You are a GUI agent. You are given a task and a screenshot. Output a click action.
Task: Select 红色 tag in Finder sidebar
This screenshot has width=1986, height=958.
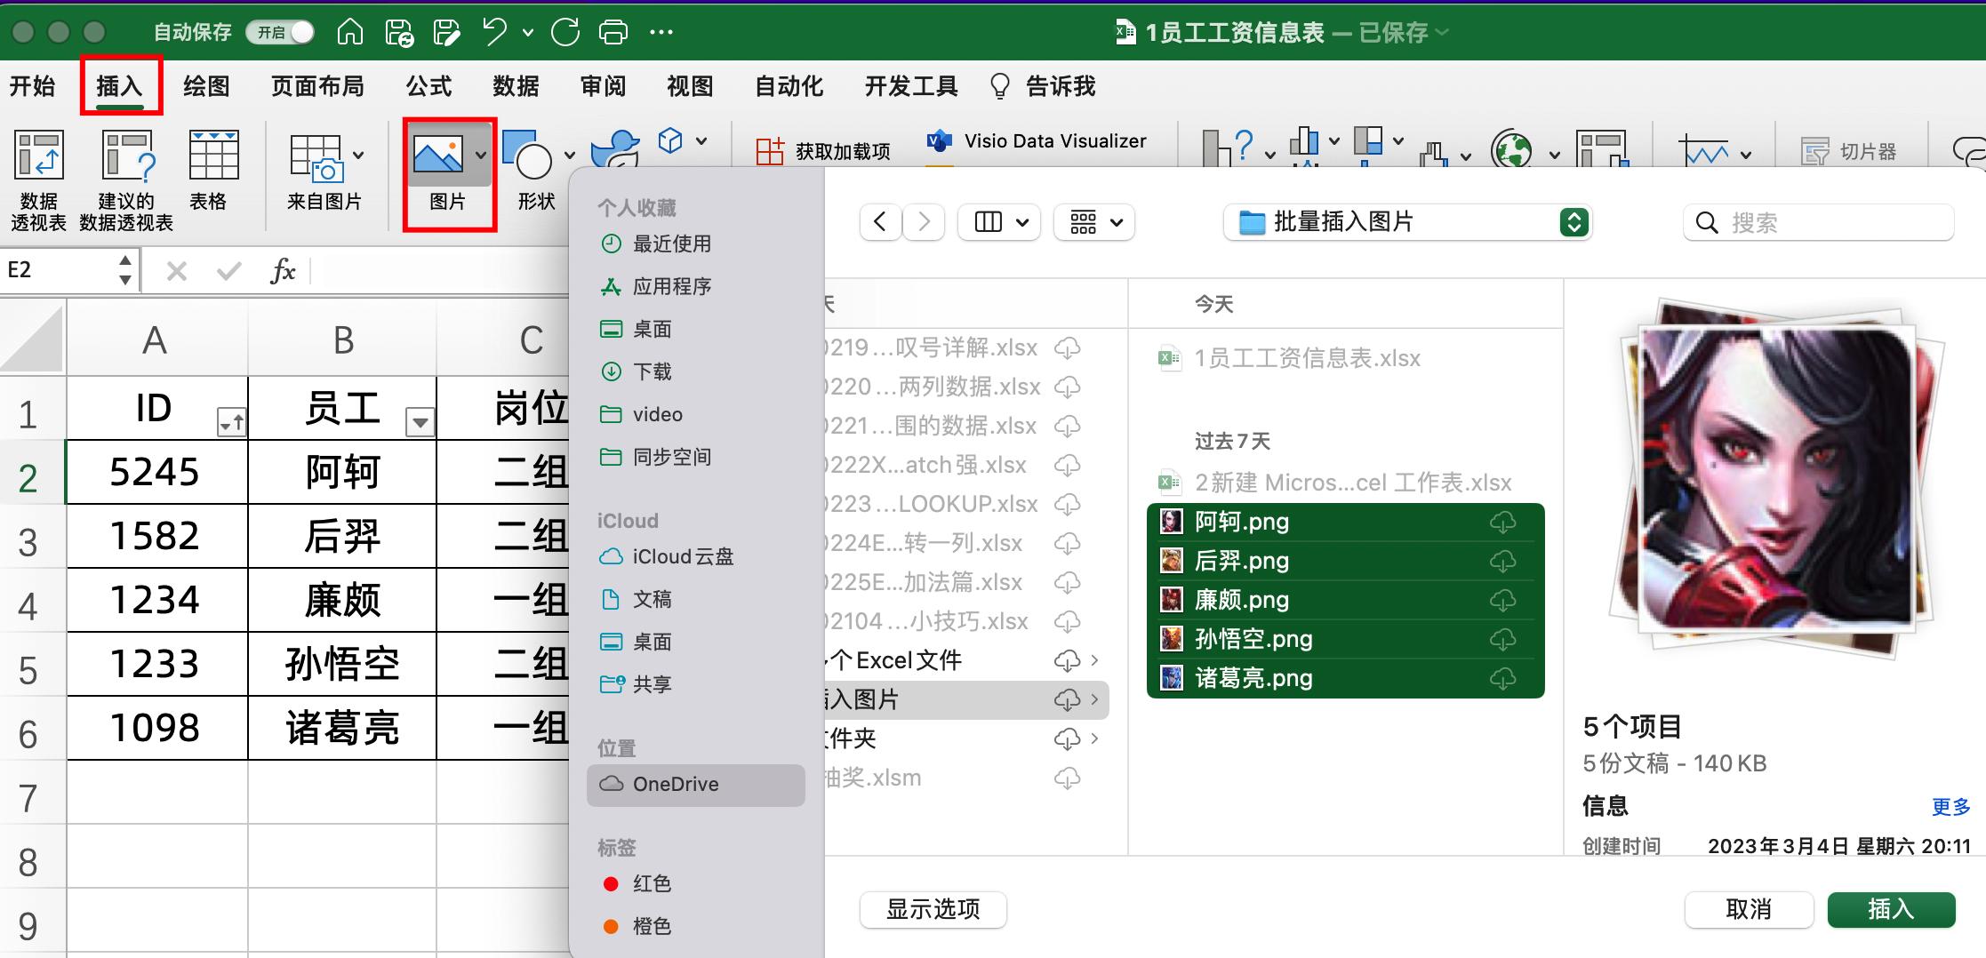pyautogui.click(x=652, y=883)
